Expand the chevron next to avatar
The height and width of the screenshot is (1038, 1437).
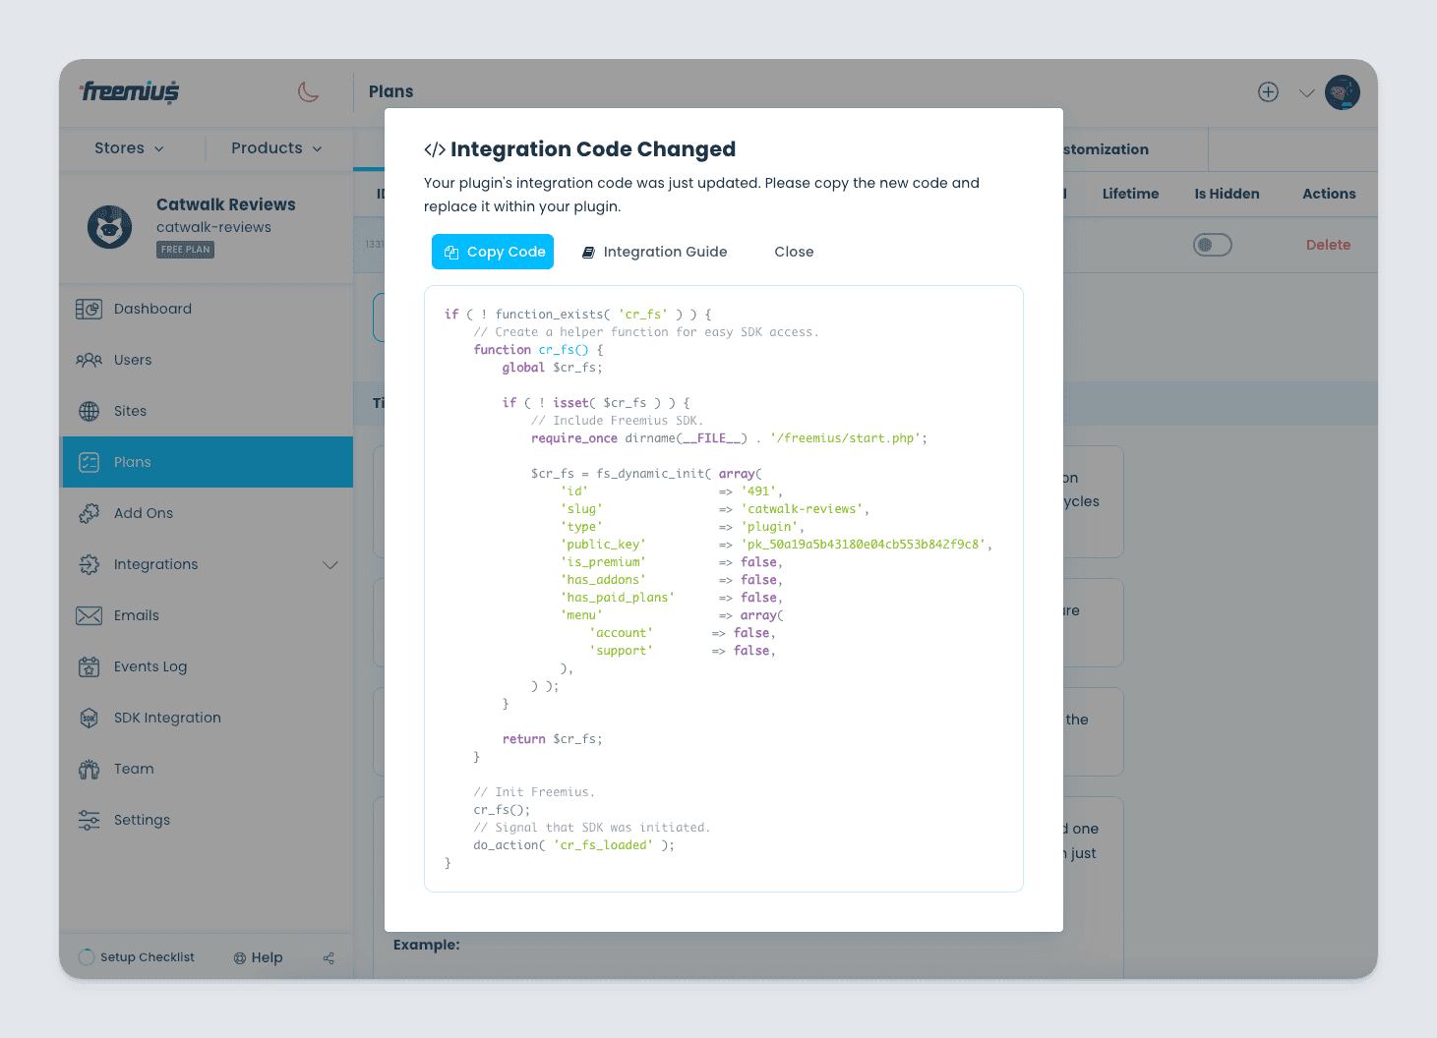[x=1306, y=93]
